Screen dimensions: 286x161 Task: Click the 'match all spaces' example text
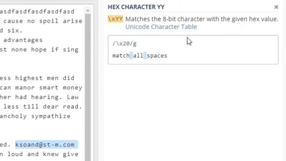pos(140,55)
